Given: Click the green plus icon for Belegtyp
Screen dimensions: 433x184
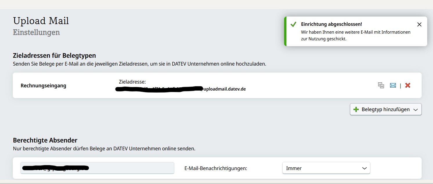Looking at the screenshot, I should pyautogui.click(x=356, y=109).
